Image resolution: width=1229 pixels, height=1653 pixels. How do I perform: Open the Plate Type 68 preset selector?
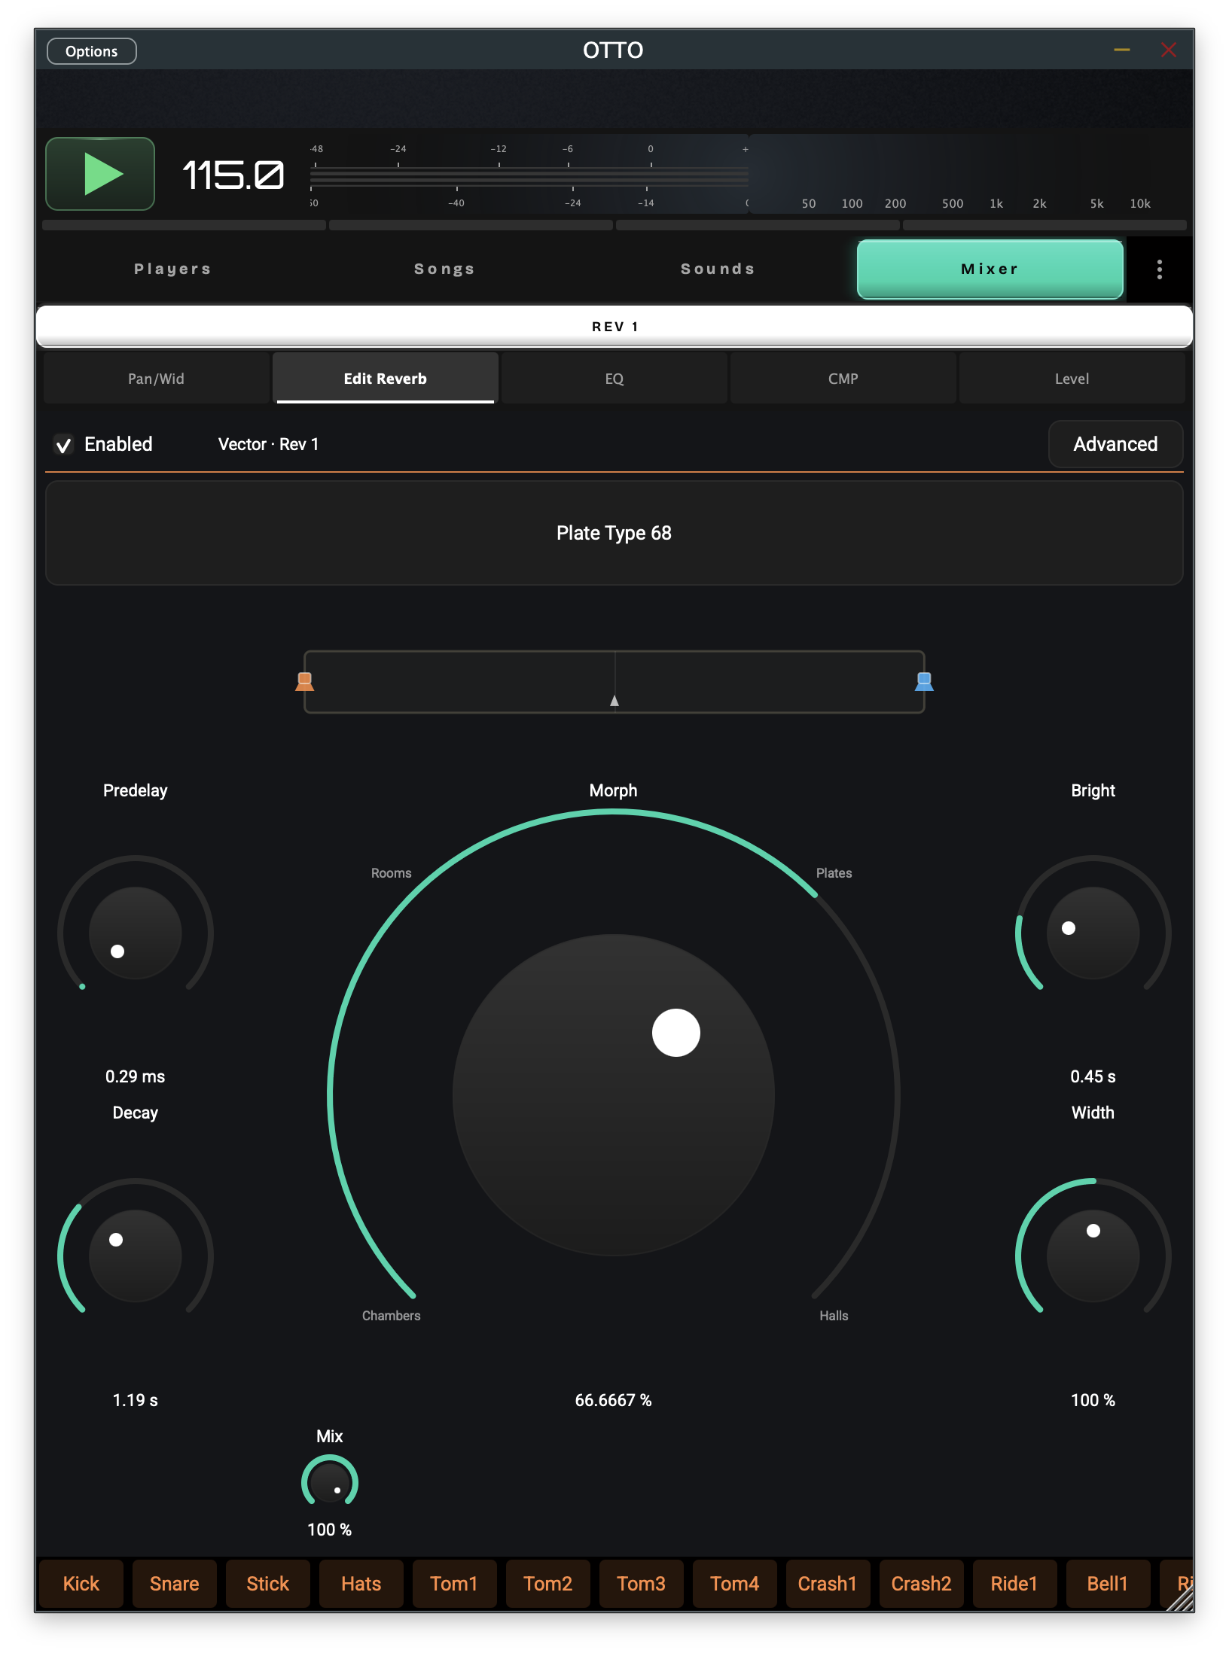click(x=614, y=533)
